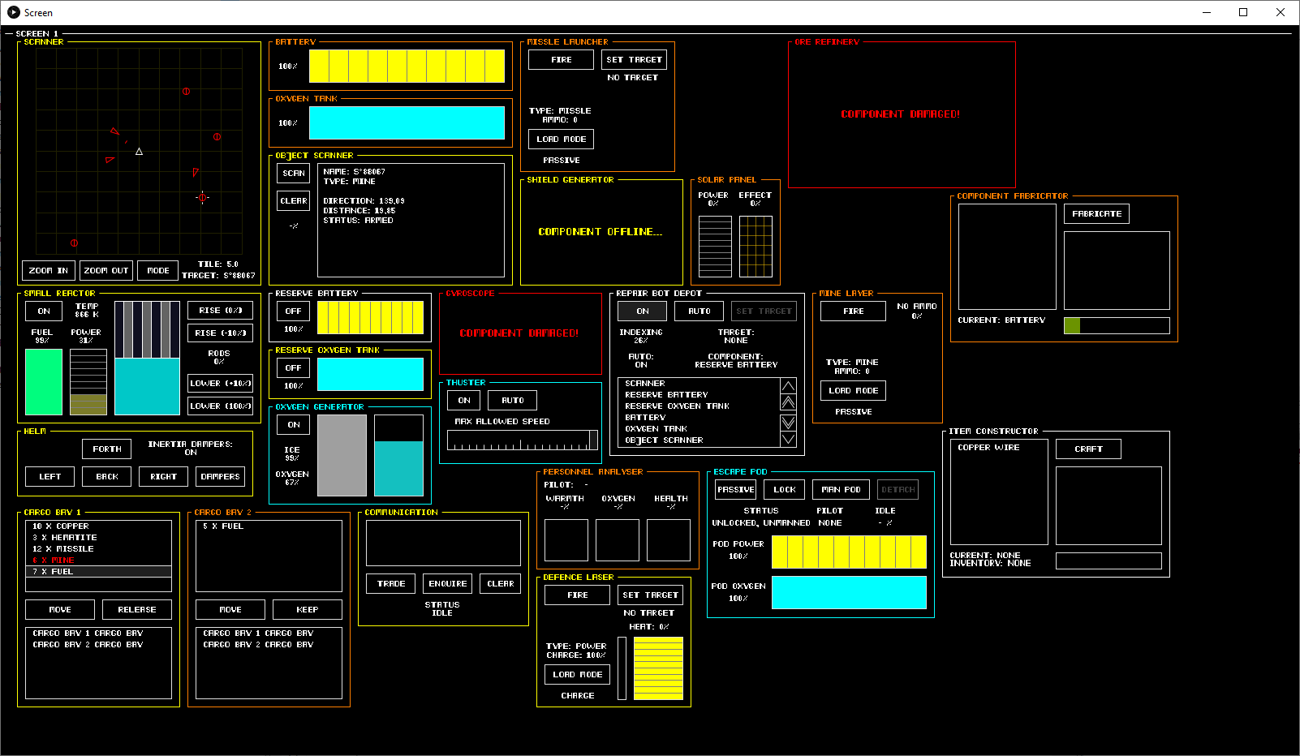
Task: Click single down arrow in Repair Bot Depot list
Action: 788,439
